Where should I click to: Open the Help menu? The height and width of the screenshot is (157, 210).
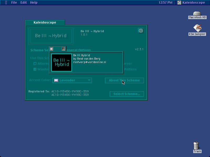tap(34, 3)
